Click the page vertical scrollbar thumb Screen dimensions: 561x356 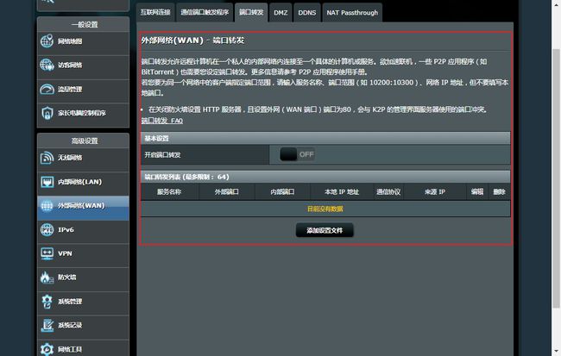(x=557, y=178)
